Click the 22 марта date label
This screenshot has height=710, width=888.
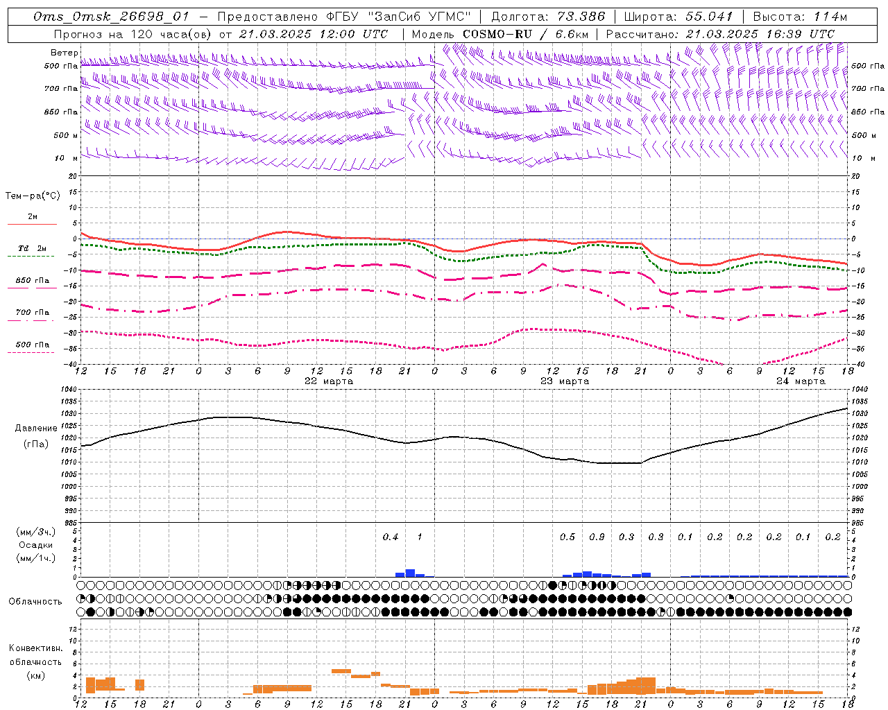coord(329,381)
